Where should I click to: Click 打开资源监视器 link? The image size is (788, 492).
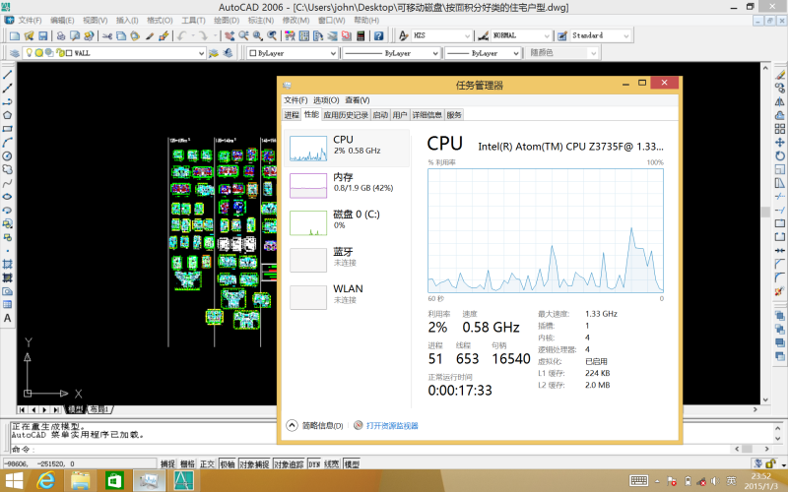point(392,426)
